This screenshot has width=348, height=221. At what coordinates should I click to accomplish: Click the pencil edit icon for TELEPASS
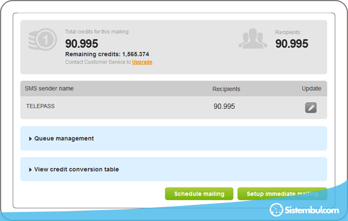click(311, 108)
